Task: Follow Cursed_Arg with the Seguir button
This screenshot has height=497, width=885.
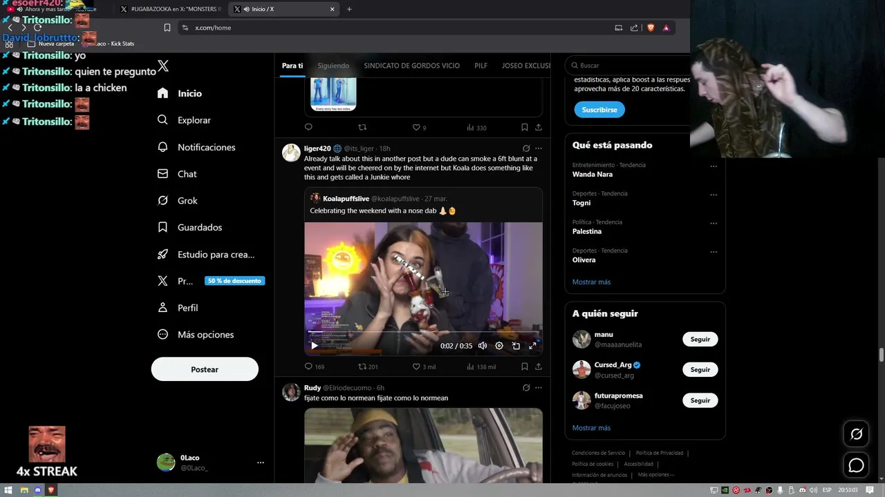Action: [x=700, y=369]
